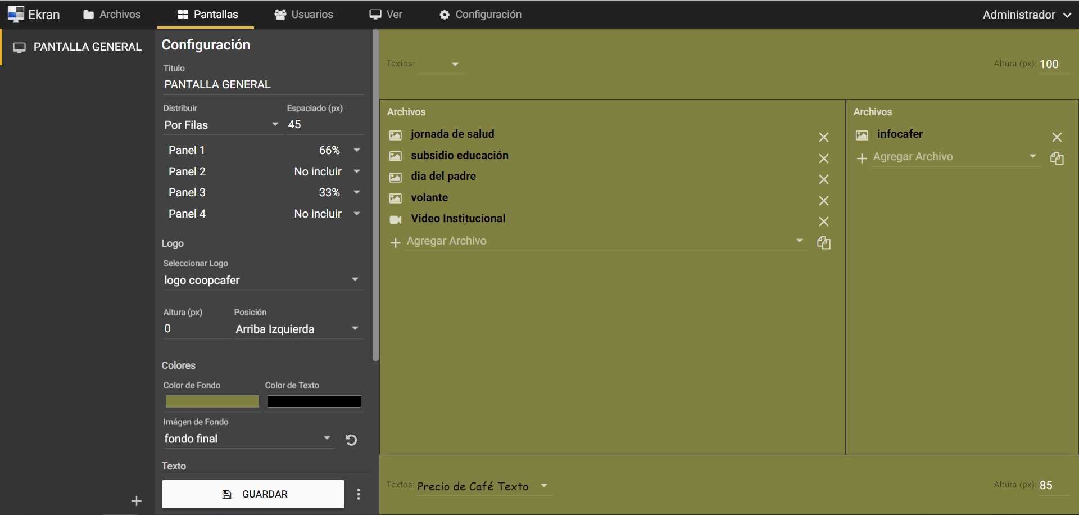The height and width of the screenshot is (515, 1079).
Task: Change the logo Posición dropdown
Action: (297, 329)
